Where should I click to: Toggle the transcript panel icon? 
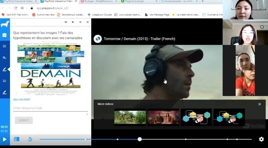[x=17, y=139]
